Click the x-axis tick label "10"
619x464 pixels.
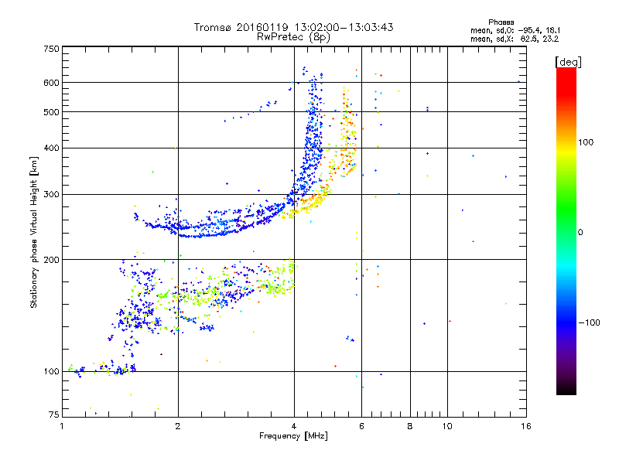[447, 426]
